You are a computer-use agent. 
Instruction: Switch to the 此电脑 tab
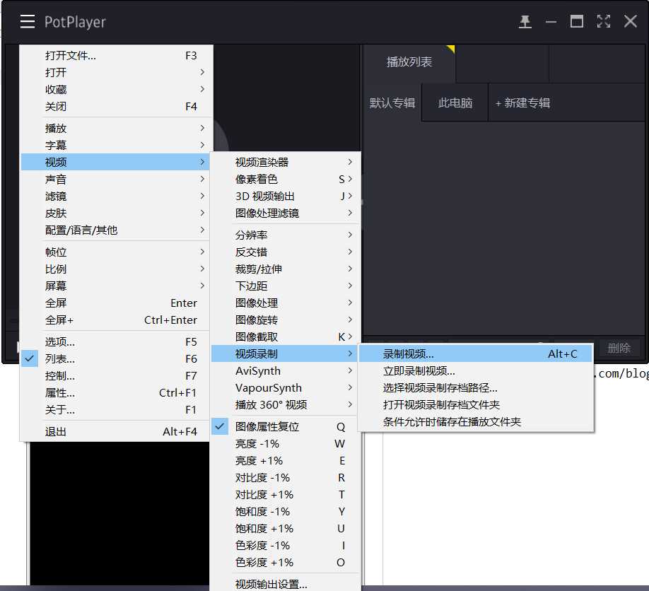coord(455,103)
